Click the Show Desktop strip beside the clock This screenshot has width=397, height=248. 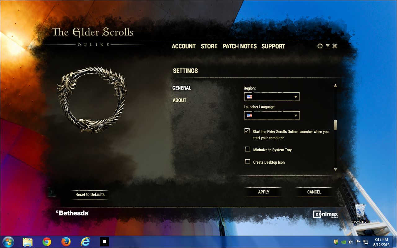tap(395, 242)
